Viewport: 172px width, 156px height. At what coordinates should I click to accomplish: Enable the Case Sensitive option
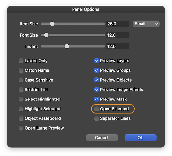click(x=21, y=80)
